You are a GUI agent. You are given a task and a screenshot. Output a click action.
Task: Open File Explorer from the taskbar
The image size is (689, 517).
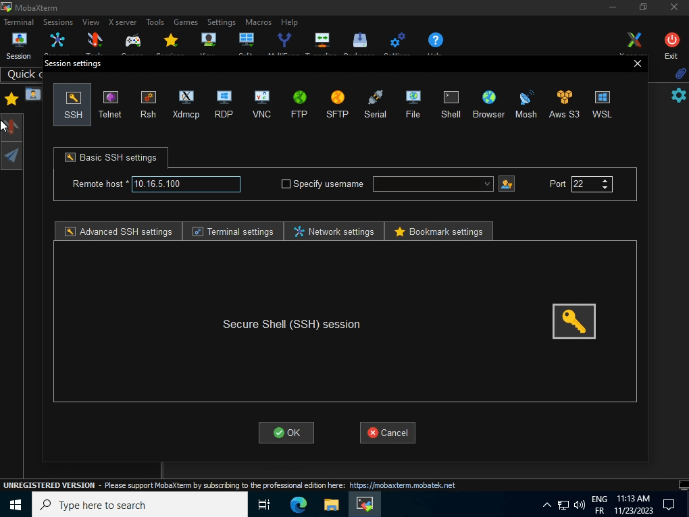click(331, 505)
